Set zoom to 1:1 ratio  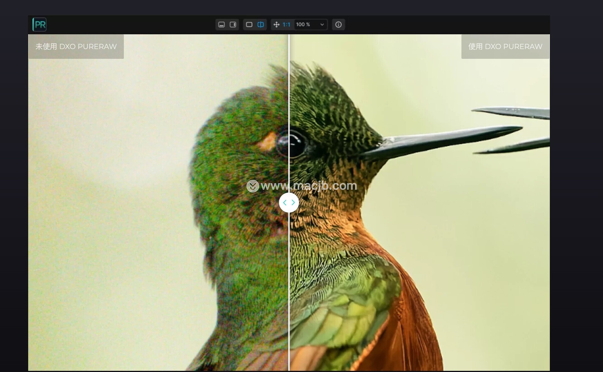pyautogui.click(x=286, y=24)
